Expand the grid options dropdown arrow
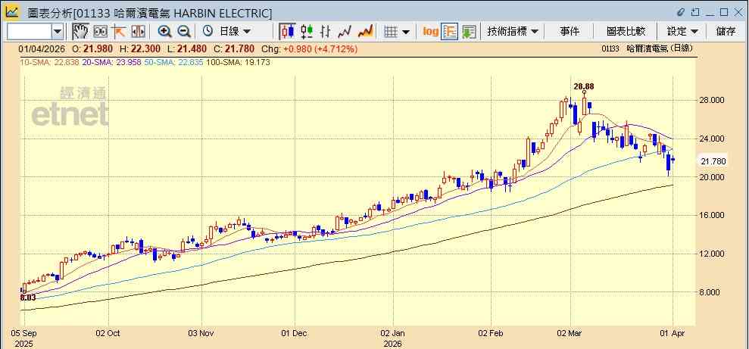The height and width of the screenshot is (349, 749). click(x=405, y=32)
